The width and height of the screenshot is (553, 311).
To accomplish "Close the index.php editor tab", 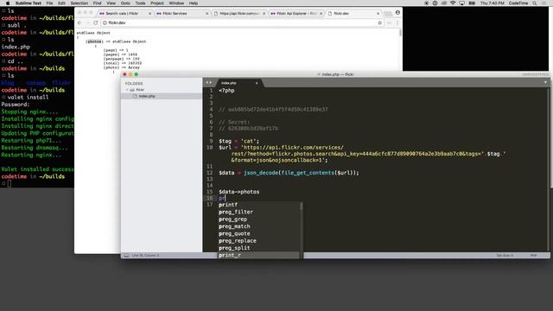I will [x=257, y=83].
